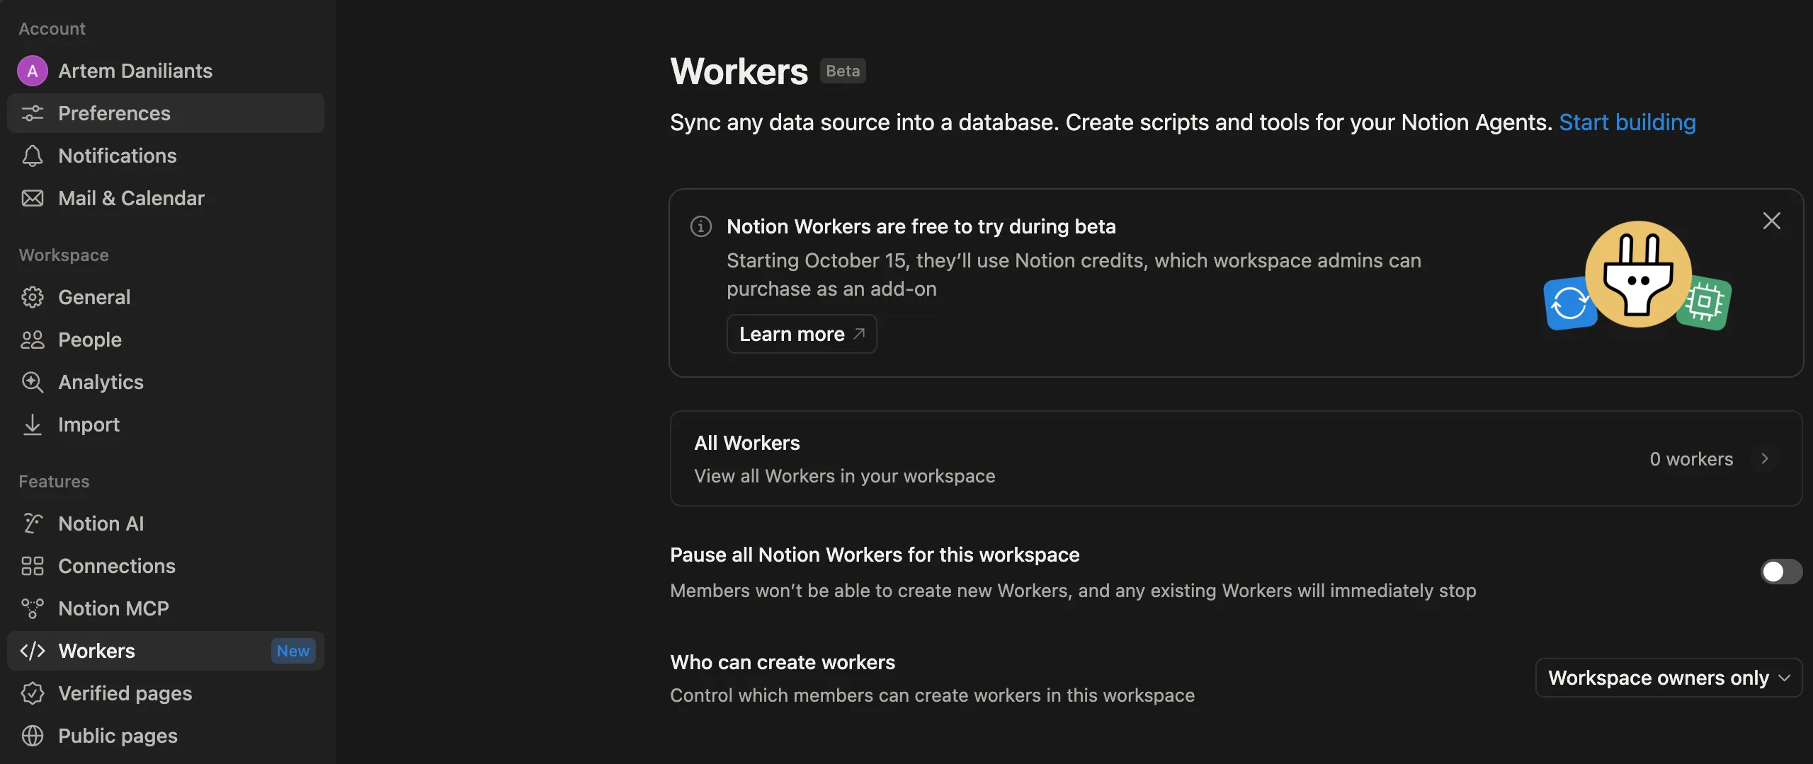The image size is (1813, 764).
Task: Open Workspace owners only dropdown
Action: [x=1669, y=678]
